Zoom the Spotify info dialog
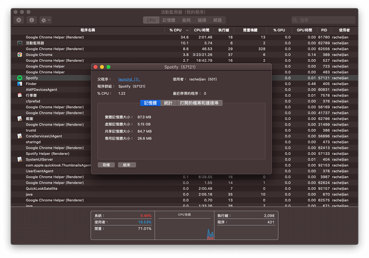The width and height of the screenshot is (369, 258). 108,67
